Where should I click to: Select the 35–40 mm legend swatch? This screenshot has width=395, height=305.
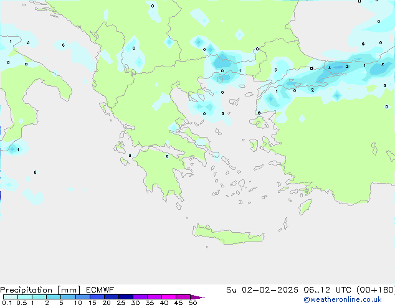coord(154,297)
